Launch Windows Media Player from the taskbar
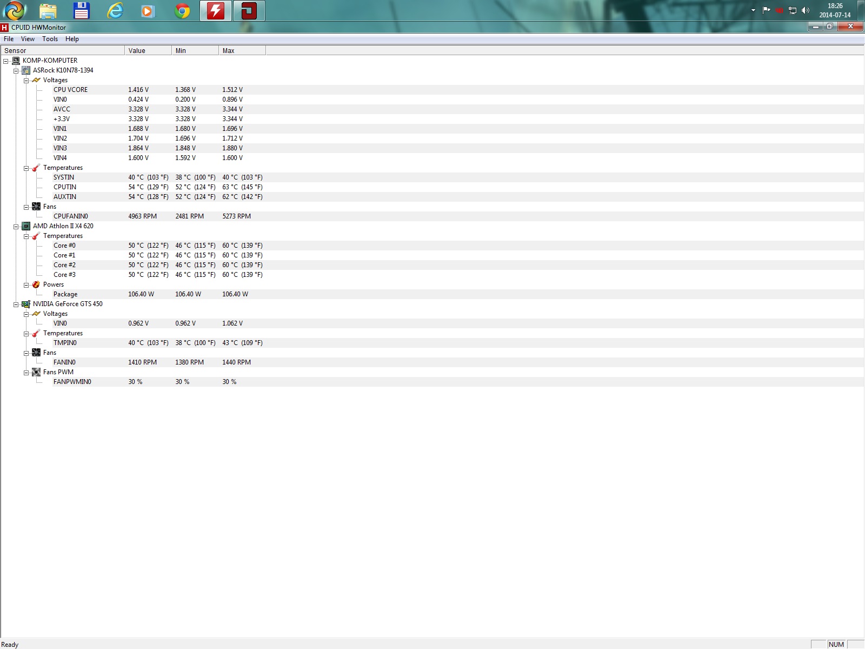This screenshot has width=865, height=649. (148, 11)
